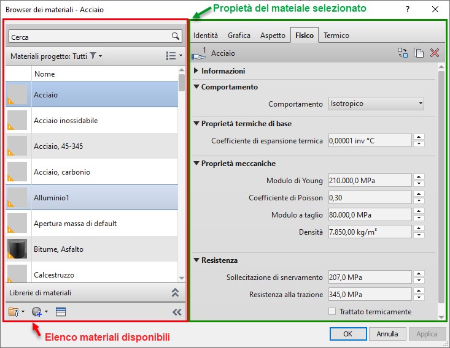The width and height of the screenshot is (450, 348).
Task: Select the Acciaio, carbonio material
Action: [x=91, y=172]
